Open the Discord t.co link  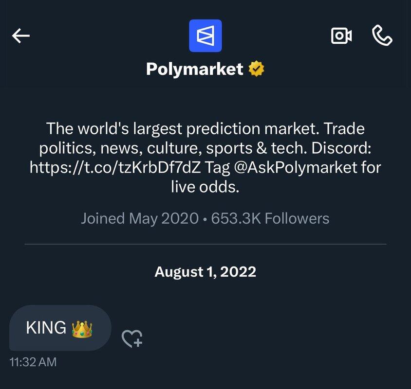116,168
